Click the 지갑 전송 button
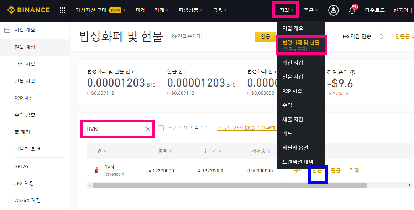Screen dimensions: 414x210 click(356, 37)
